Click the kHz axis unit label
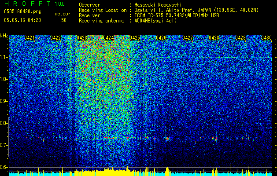Screen dimensions: 277x176 click(4, 36)
